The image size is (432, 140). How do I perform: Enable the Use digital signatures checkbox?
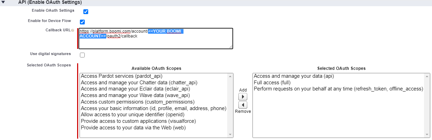click(82, 55)
